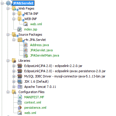This screenshot has height=116, width=116.
Task: Select the Libraries label
Action: pyautogui.click(x=24, y=61)
